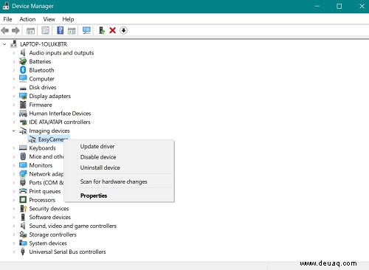Click the Processors icon
Image resolution: width=369 pixels, height=270 pixels.
23,200
